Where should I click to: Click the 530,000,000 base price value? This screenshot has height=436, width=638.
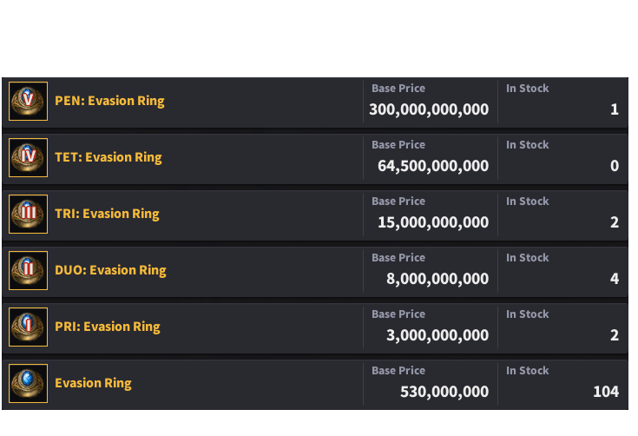[x=444, y=392]
